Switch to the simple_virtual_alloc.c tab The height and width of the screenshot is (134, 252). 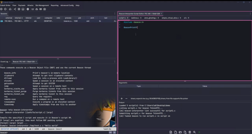170,18
